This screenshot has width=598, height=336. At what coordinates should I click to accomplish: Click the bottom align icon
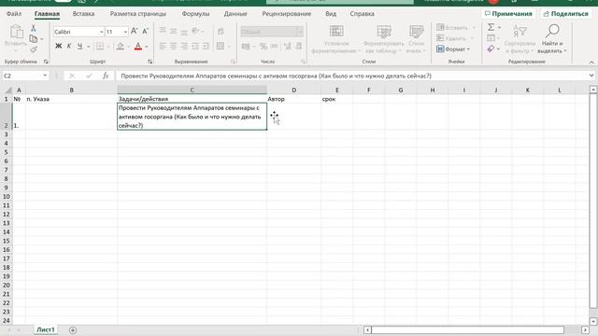point(184,32)
